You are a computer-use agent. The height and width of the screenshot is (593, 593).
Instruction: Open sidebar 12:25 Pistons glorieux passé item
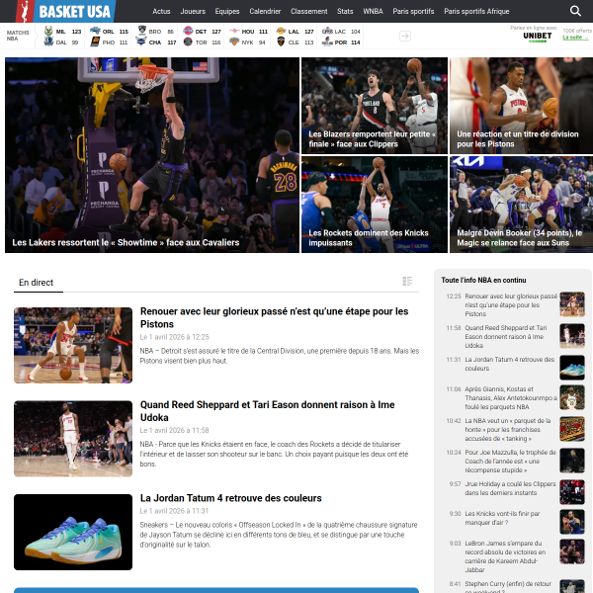tap(511, 304)
